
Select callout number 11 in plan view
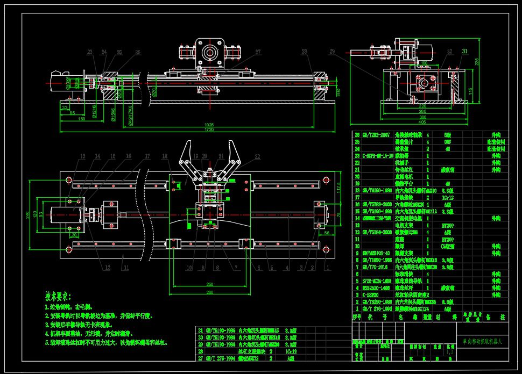point(124,267)
